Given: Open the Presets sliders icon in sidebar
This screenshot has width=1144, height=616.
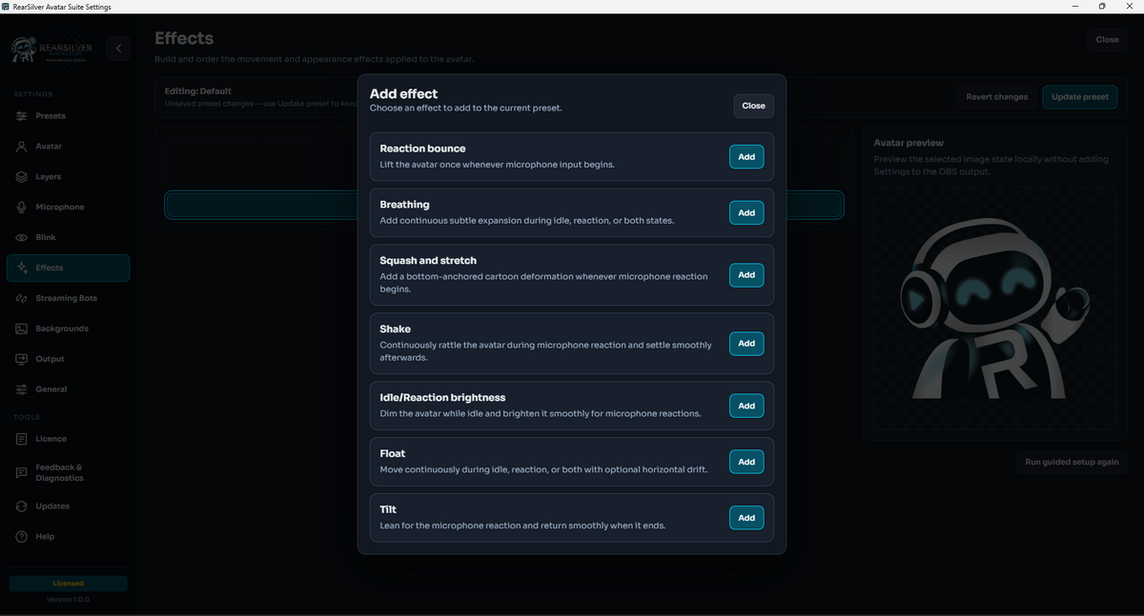Looking at the screenshot, I should [21, 116].
